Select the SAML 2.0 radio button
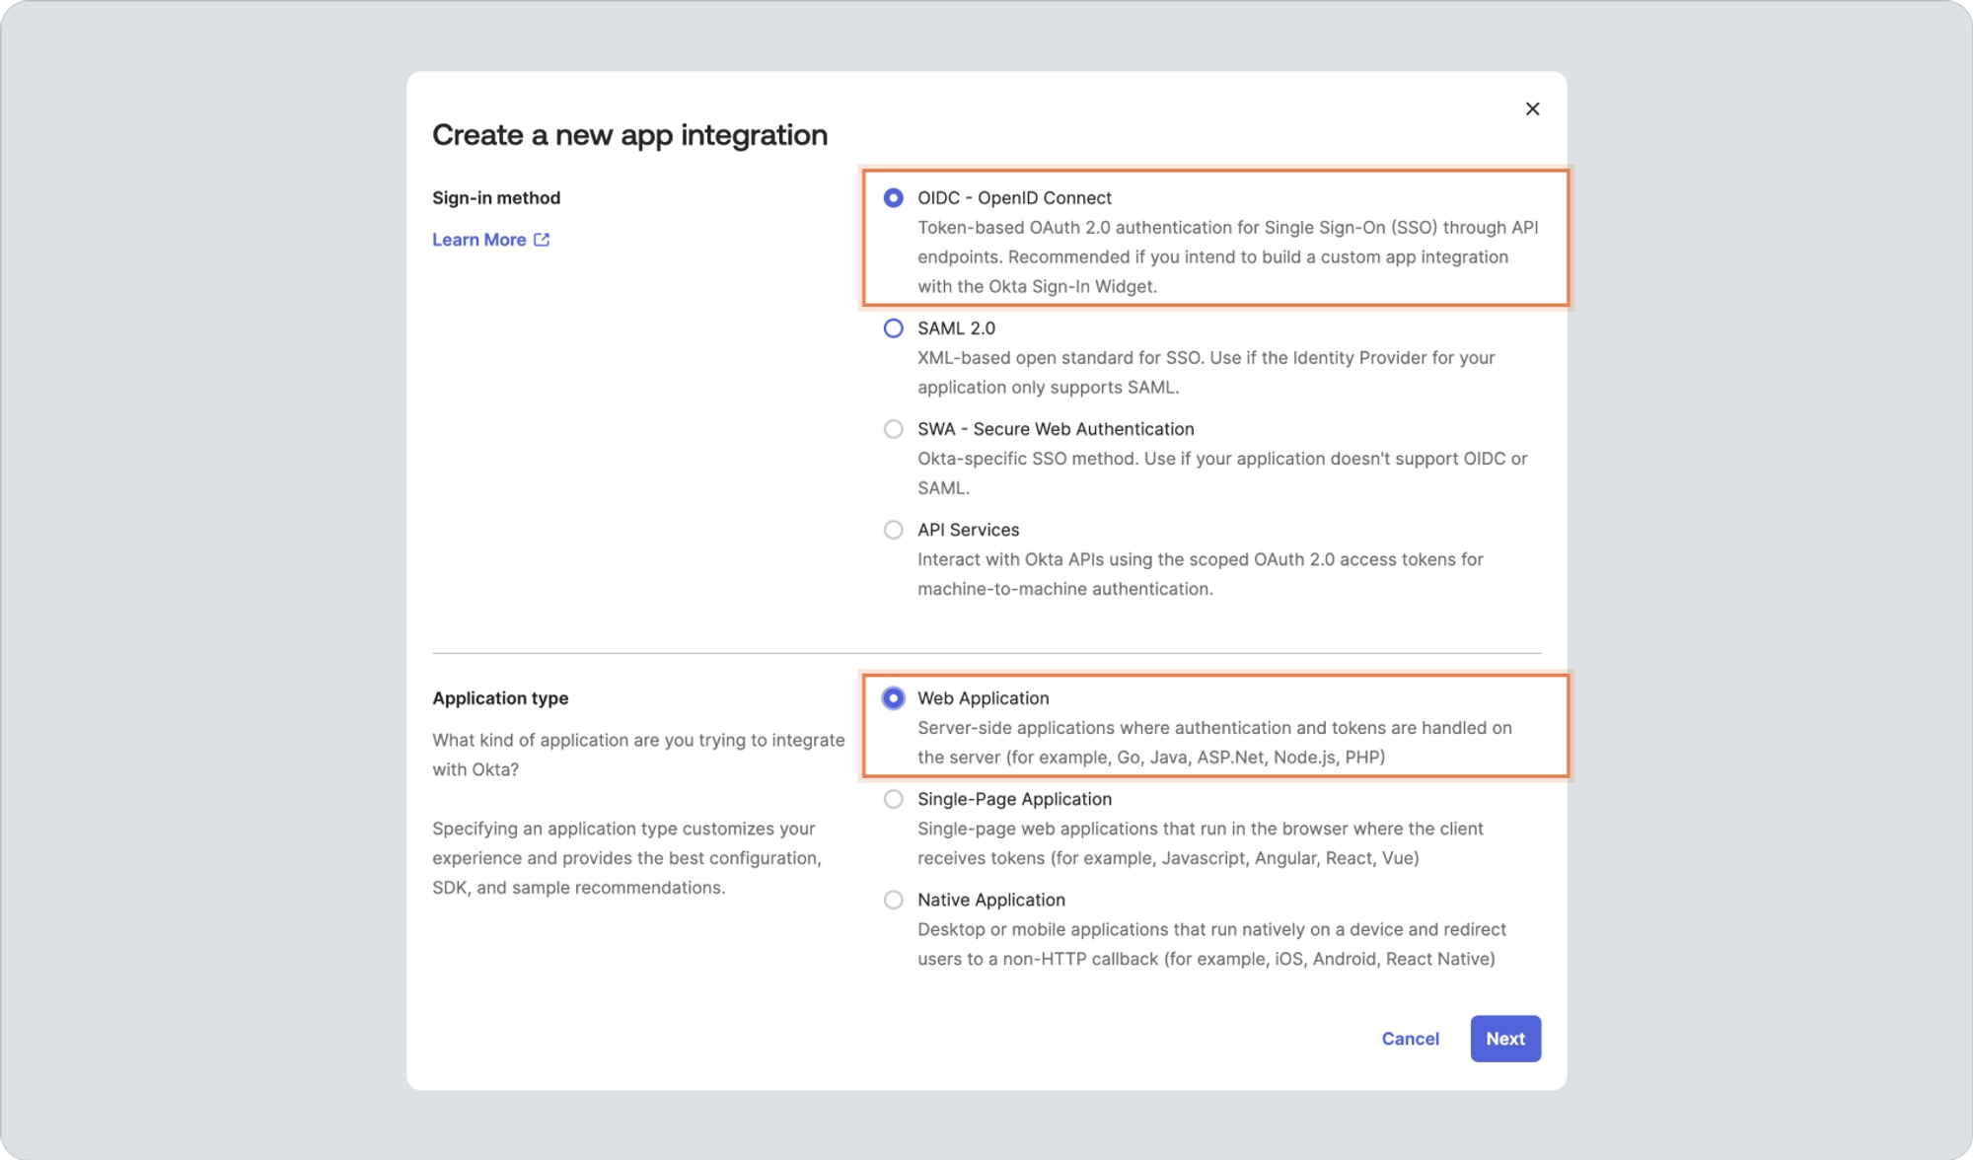Image resolution: width=1973 pixels, height=1160 pixels. pos(893,328)
